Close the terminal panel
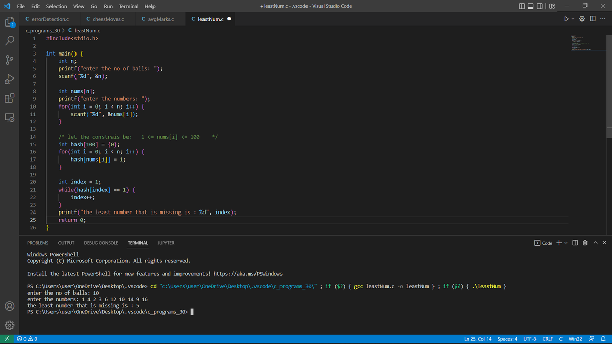The image size is (612, 344). click(x=604, y=243)
